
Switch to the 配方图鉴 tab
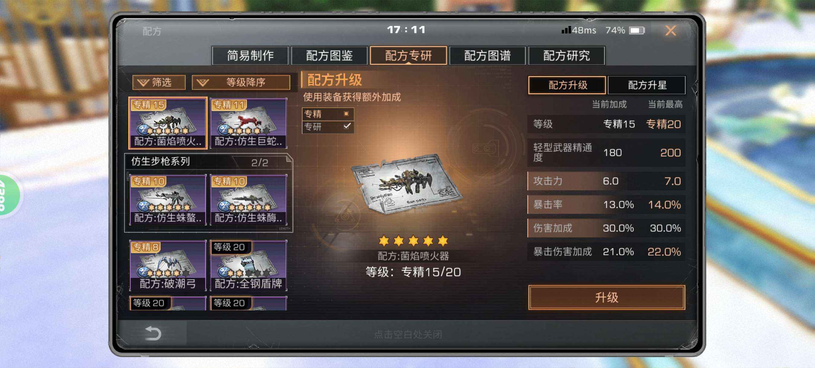pos(329,56)
